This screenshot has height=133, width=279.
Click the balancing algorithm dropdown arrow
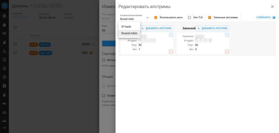pyautogui.click(x=147, y=17)
